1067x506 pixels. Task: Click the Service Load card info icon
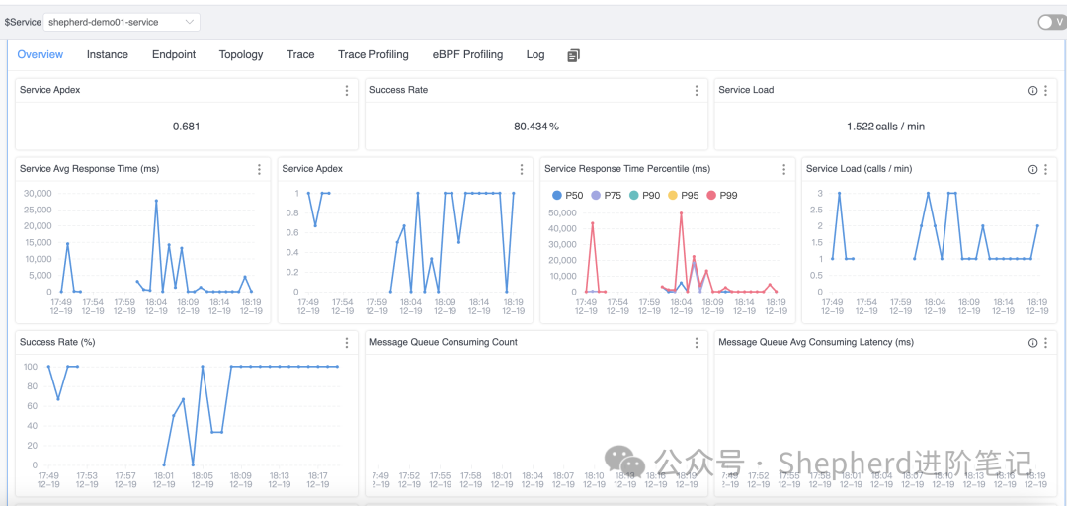[1032, 91]
